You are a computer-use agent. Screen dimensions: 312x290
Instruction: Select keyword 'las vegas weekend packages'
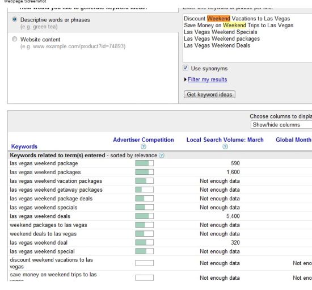pyautogui.click(x=45, y=172)
